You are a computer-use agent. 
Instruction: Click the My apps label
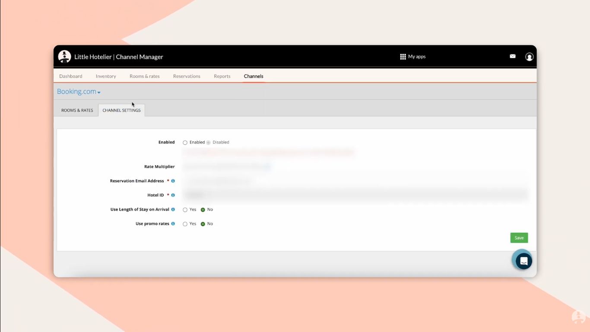[417, 57]
